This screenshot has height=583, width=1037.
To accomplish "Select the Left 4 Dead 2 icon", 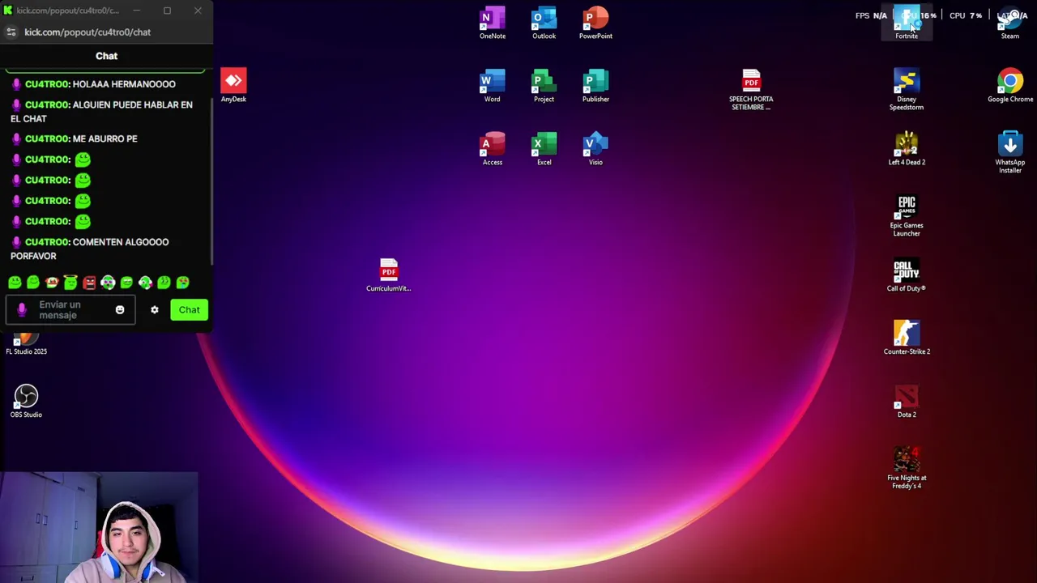I will point(907,149).
